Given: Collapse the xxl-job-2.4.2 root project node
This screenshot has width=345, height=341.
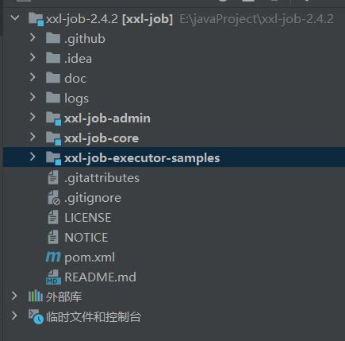Looking at the screenshot, I should [x=15, y=18].
